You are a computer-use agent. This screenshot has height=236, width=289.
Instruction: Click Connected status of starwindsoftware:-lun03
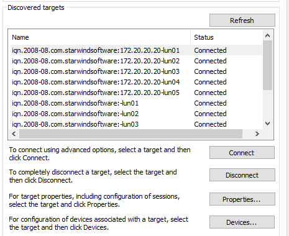click(210, 124)
